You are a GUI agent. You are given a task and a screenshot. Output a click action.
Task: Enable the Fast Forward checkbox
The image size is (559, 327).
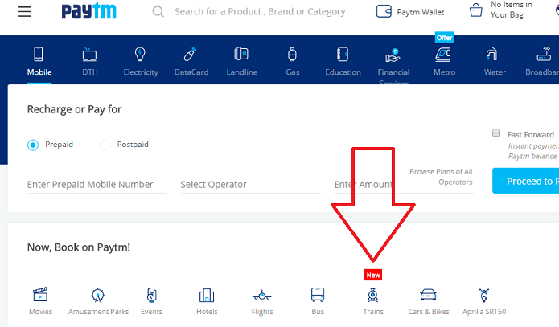coord(496,133)
